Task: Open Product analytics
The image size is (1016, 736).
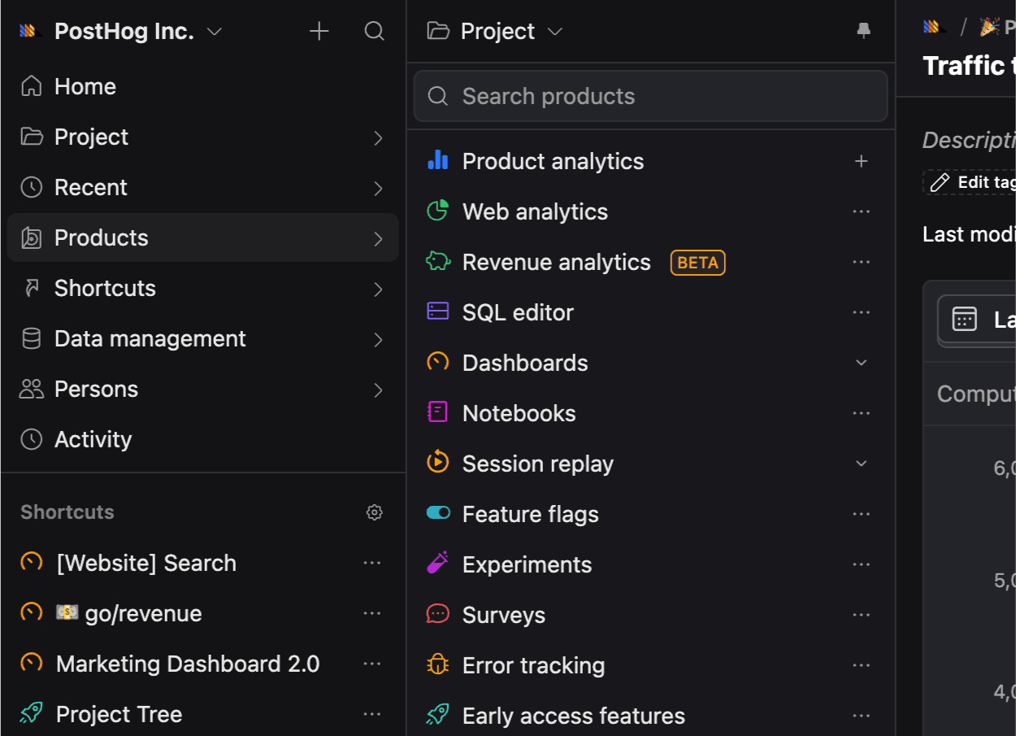Action: [553, 161]
